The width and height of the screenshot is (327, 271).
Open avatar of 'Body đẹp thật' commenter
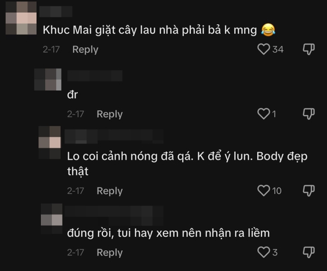(x=50, y=143)
